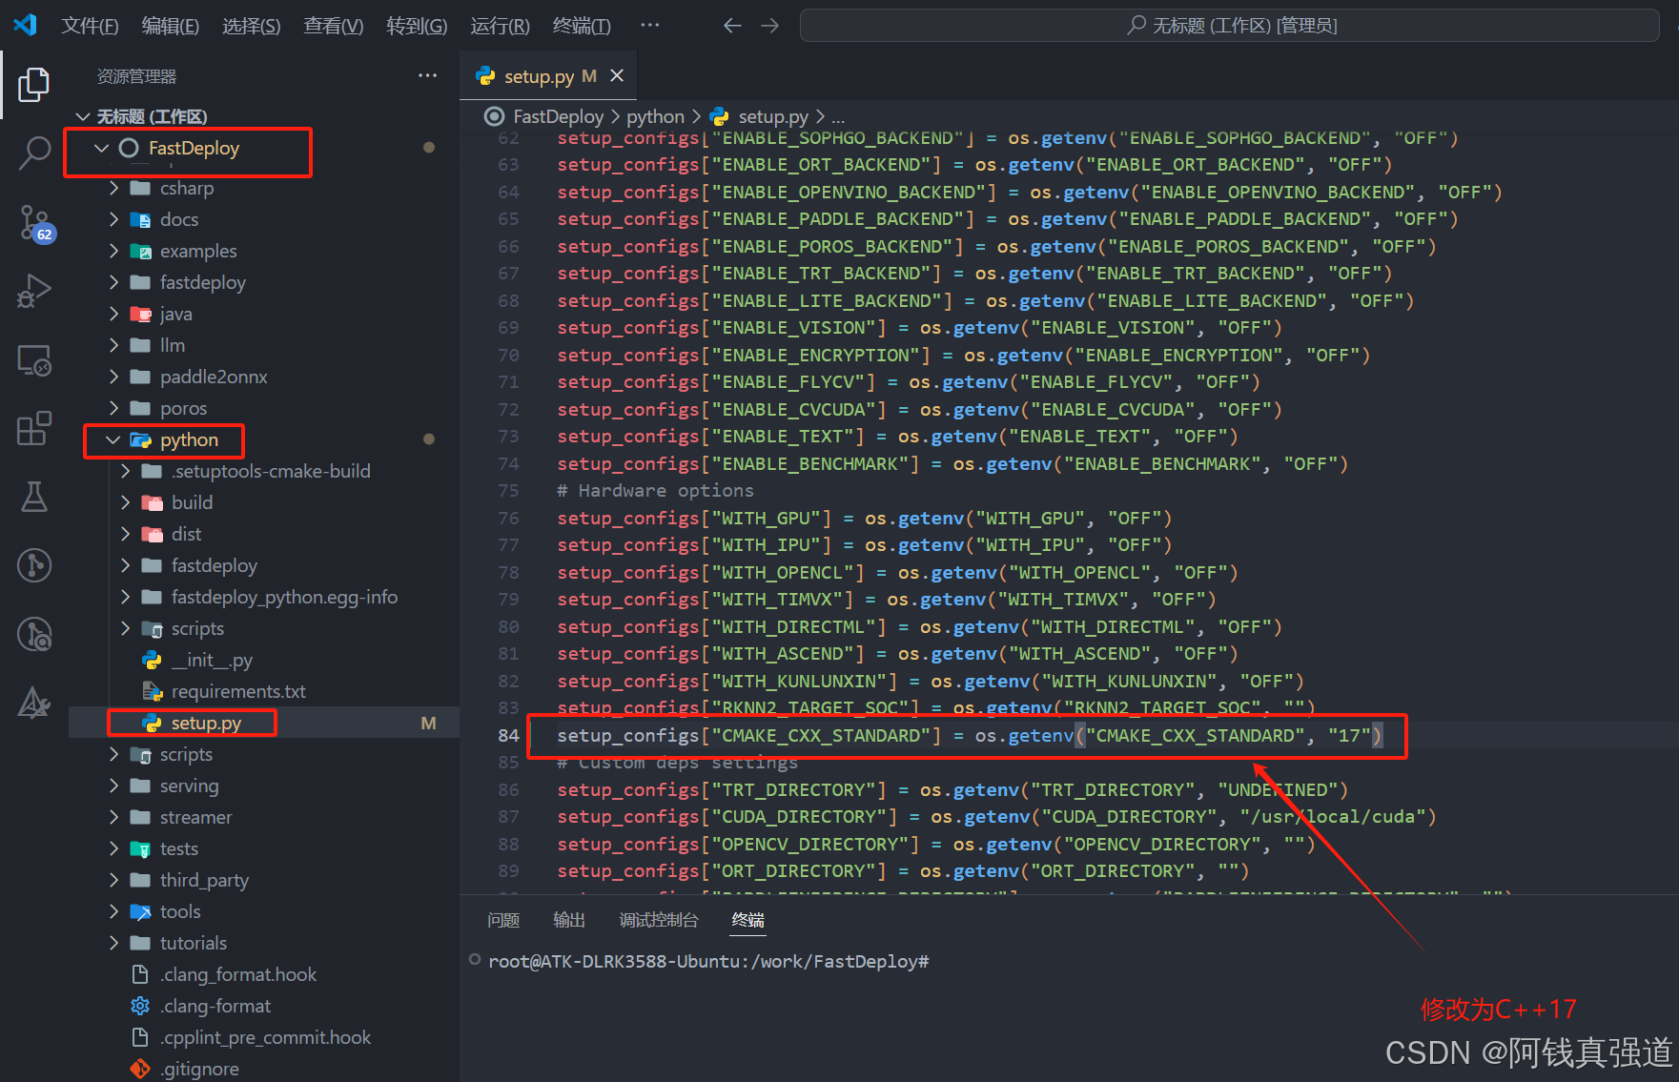Go forward using the right arrow

770,26
